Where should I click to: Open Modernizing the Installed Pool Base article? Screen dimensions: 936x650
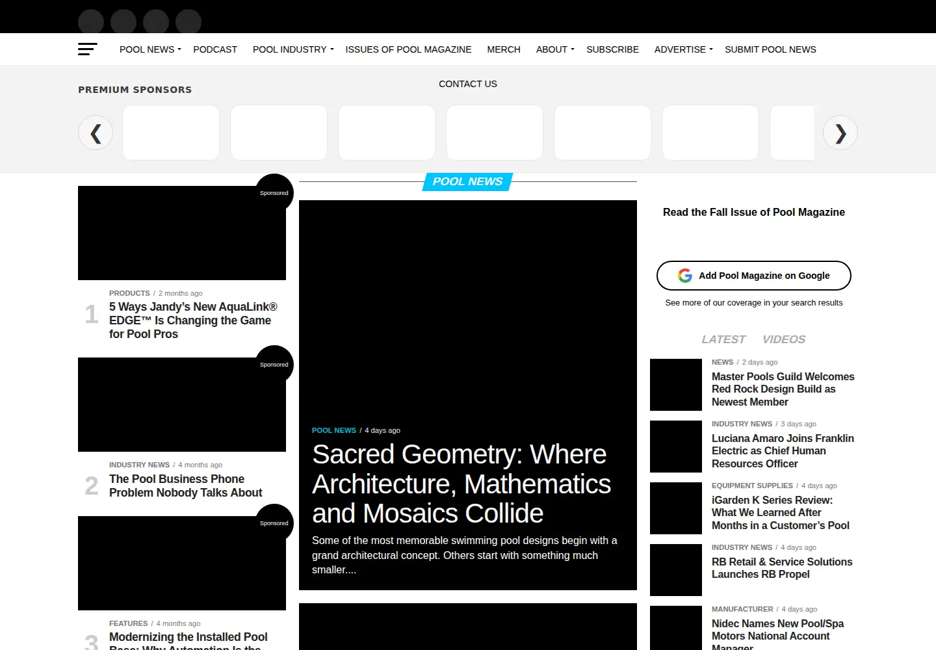coord(188,640)
